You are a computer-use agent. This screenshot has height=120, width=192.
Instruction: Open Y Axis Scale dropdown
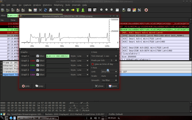click(x=109, y=76)
